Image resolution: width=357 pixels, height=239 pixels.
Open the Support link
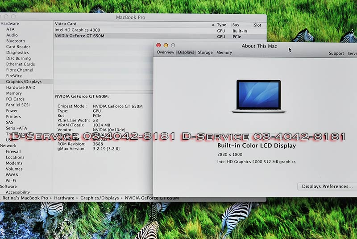(336, 53)
